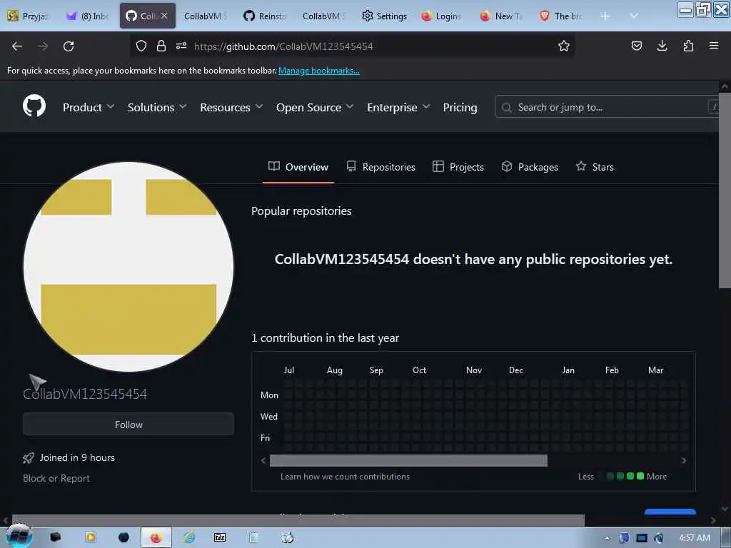Screen dimensions: 731x548
Task: Click the darkest green legend swatch
Action: pyautogui.click(x=610, y=476)
